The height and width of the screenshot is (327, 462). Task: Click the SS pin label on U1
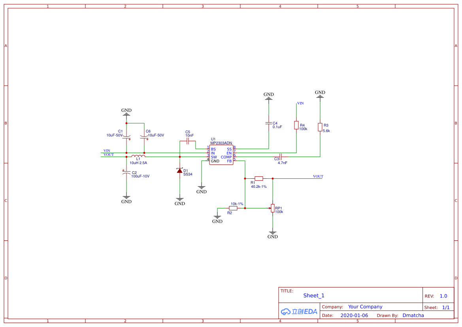pyautogui.click(x=230, y=149)
